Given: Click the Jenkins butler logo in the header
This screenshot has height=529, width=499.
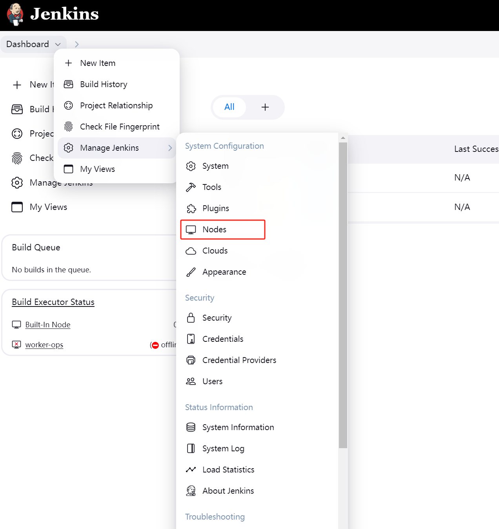Looking at the screenshot, I should point(15,15).
